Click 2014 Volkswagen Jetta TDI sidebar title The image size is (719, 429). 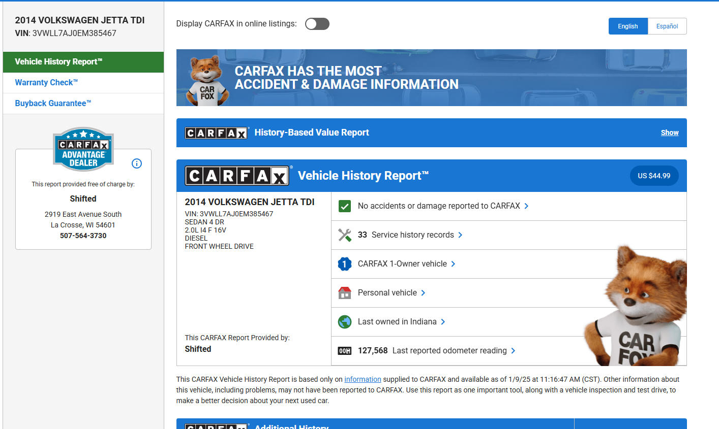(80, 20)
